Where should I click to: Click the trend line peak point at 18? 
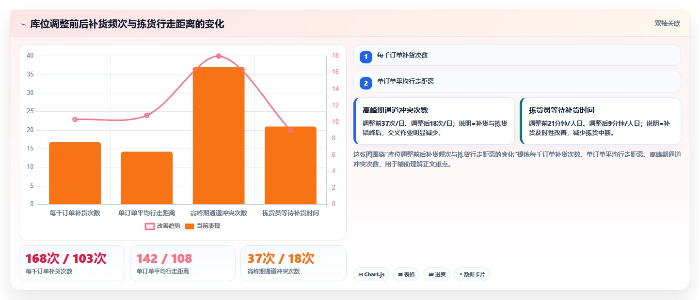tap(219, 56)
